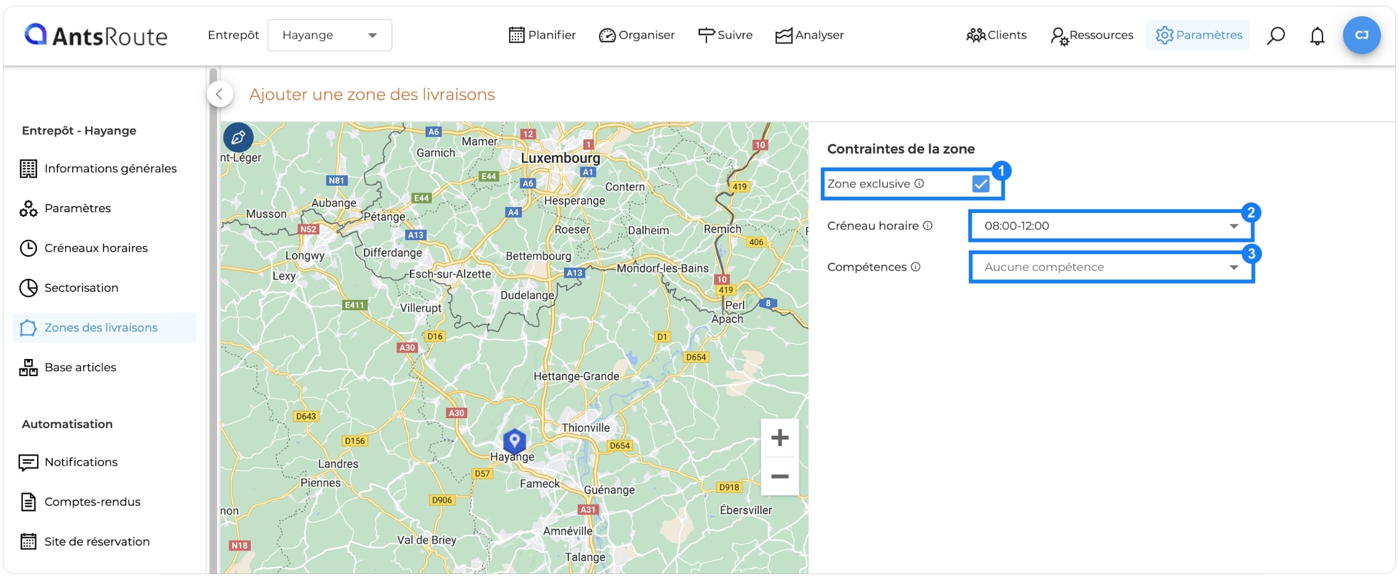Image resolution: width=1399 pixels, height=580 pixels.
Task: Click the sidebar Paramètres gears icon
Action: coord(28,209)
